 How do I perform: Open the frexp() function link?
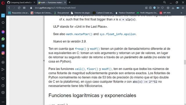pos(81,49)
